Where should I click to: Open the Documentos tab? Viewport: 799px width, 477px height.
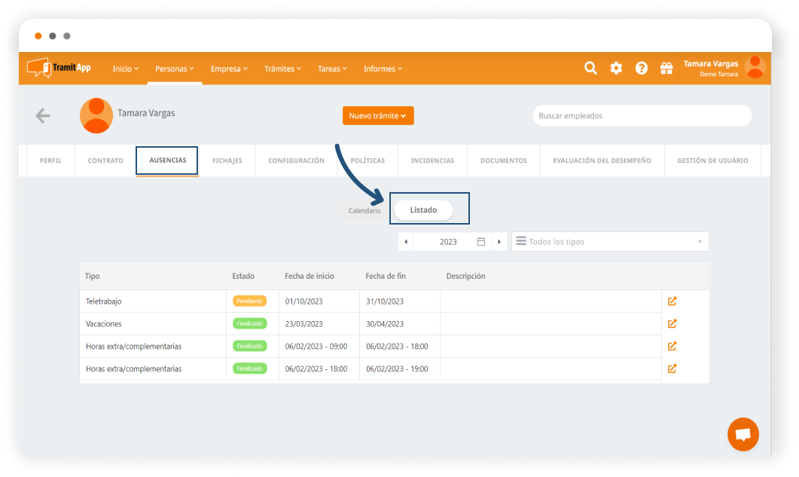(x=504, y=161)
